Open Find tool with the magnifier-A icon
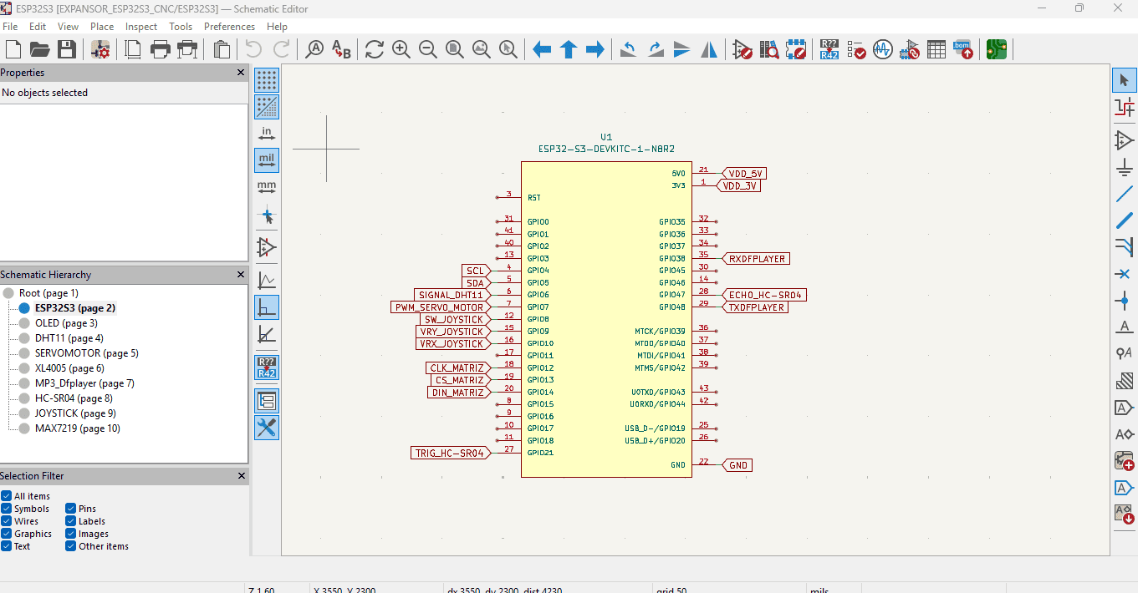Viewport: 1138px width, 593px height. coord(314,49)
